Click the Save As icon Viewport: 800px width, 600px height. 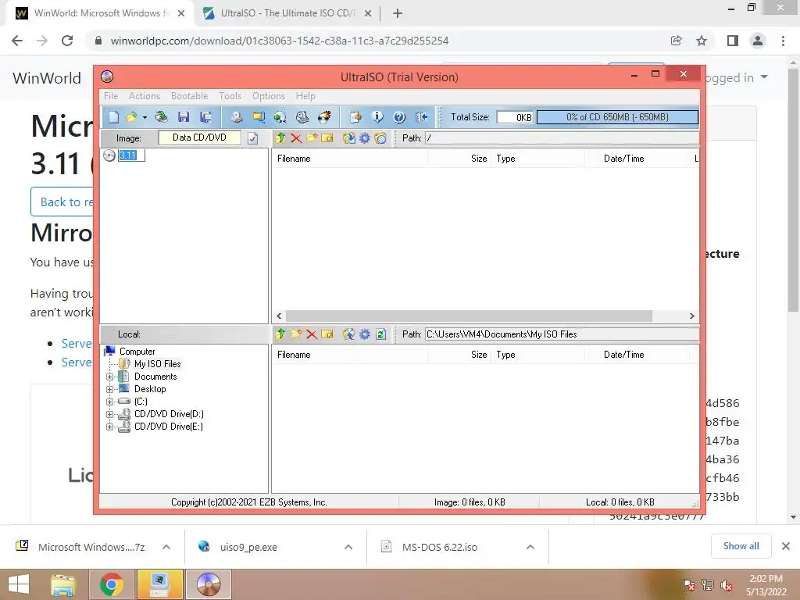[205, 117]
